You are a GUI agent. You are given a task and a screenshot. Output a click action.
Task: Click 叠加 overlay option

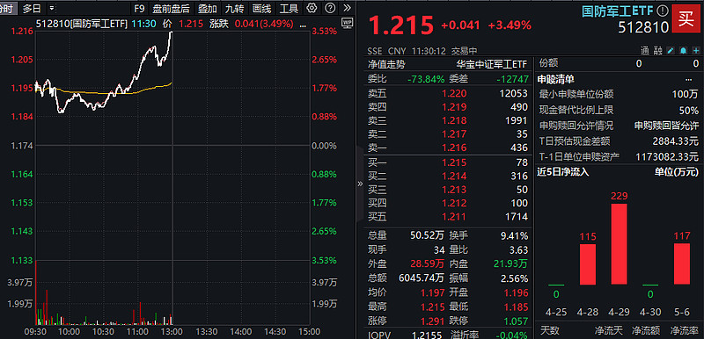click(207, 8)
